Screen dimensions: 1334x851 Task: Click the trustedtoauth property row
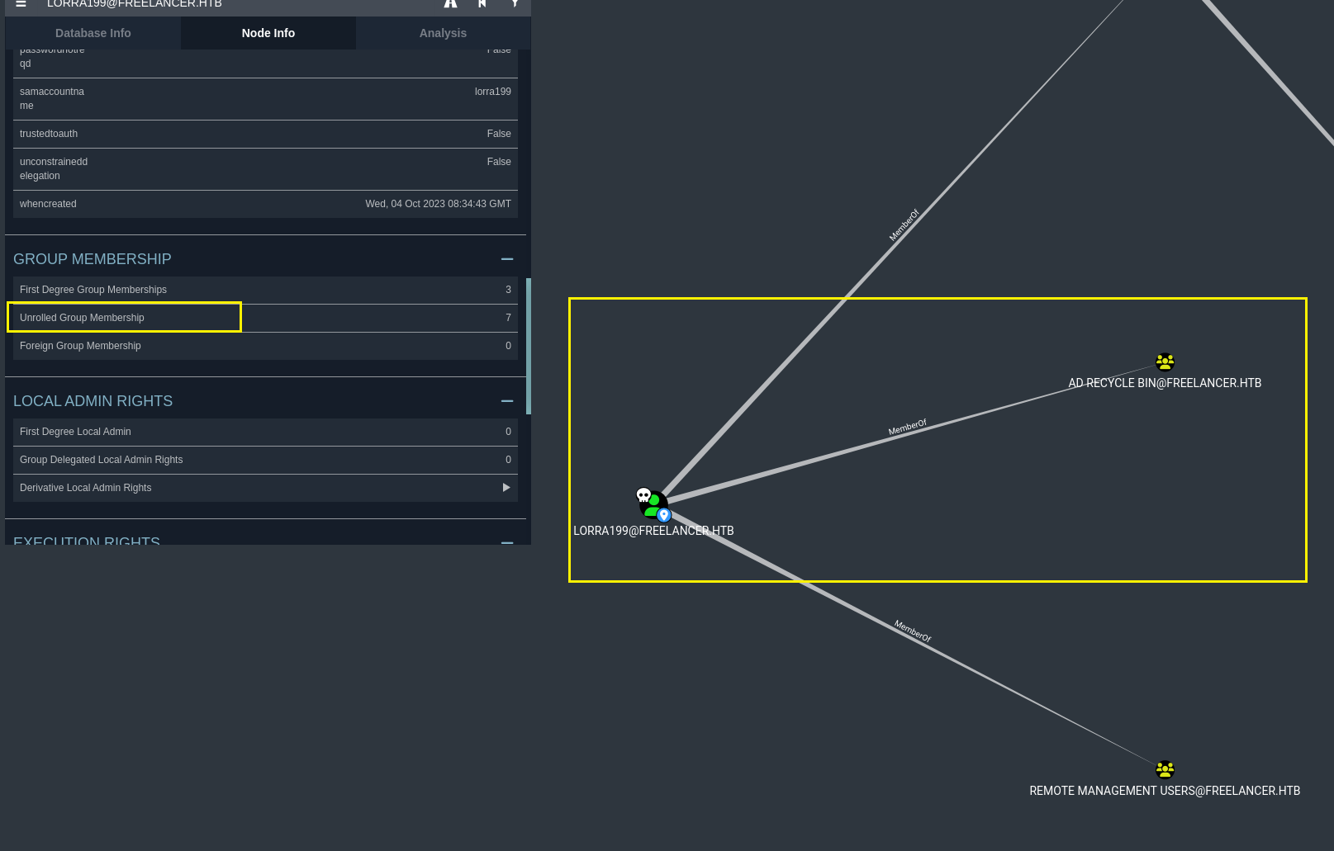coord(265,134)
